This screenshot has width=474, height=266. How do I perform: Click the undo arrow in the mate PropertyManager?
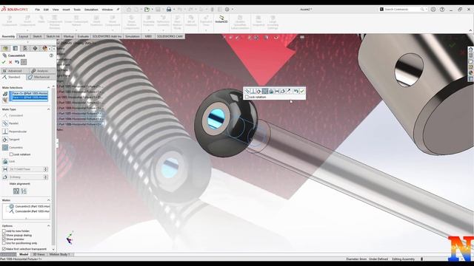coord(17,62)
